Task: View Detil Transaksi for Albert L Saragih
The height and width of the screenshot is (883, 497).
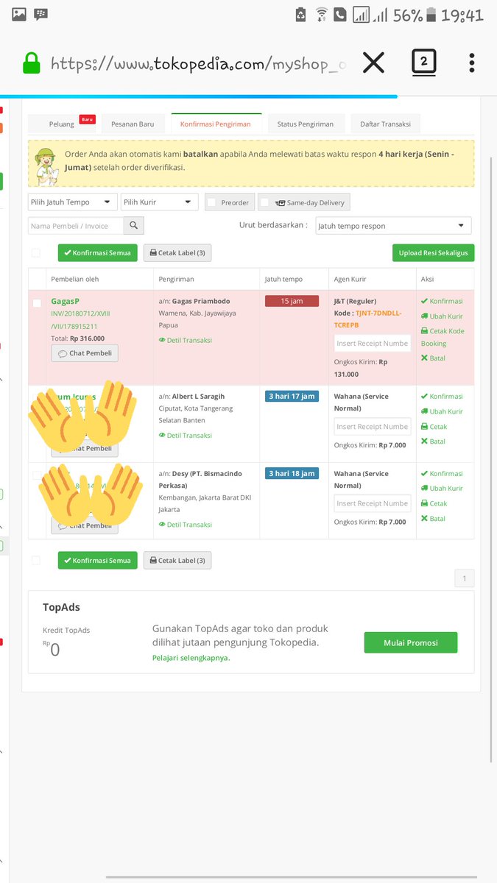Action: click(x=185, y=436)
